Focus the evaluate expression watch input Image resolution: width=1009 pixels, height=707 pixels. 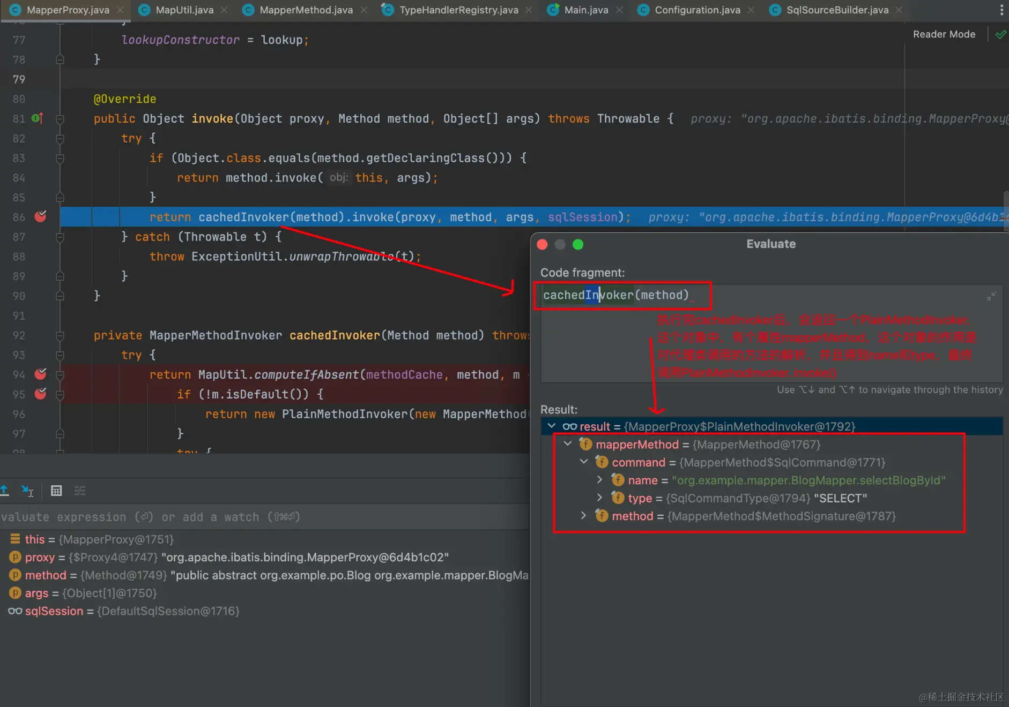(x=265, y=517)
